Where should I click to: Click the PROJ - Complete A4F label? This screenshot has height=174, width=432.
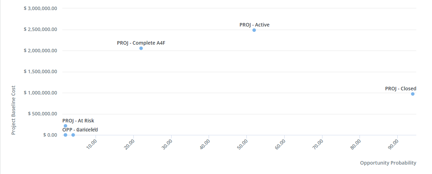pyautogui.click(x=141, y=43)
